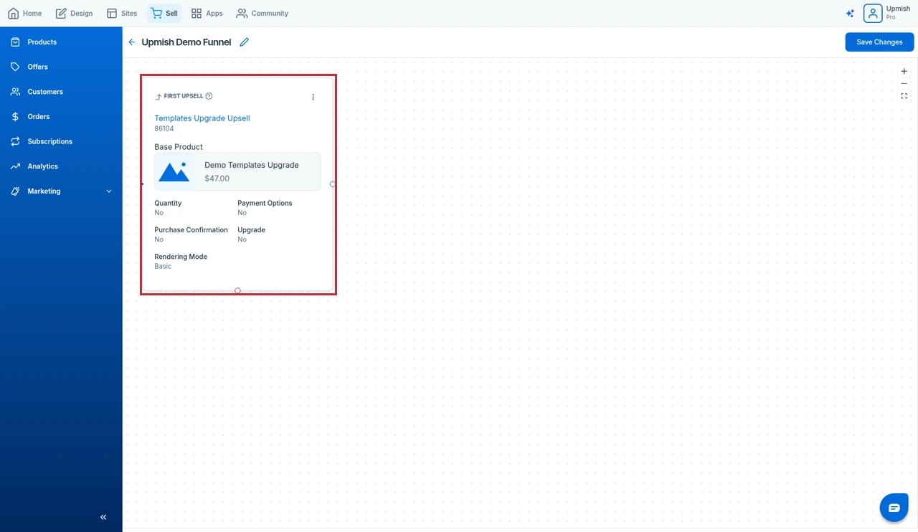
Task: Open the AI sparkle assistant icon
Action: click(850, 13)
